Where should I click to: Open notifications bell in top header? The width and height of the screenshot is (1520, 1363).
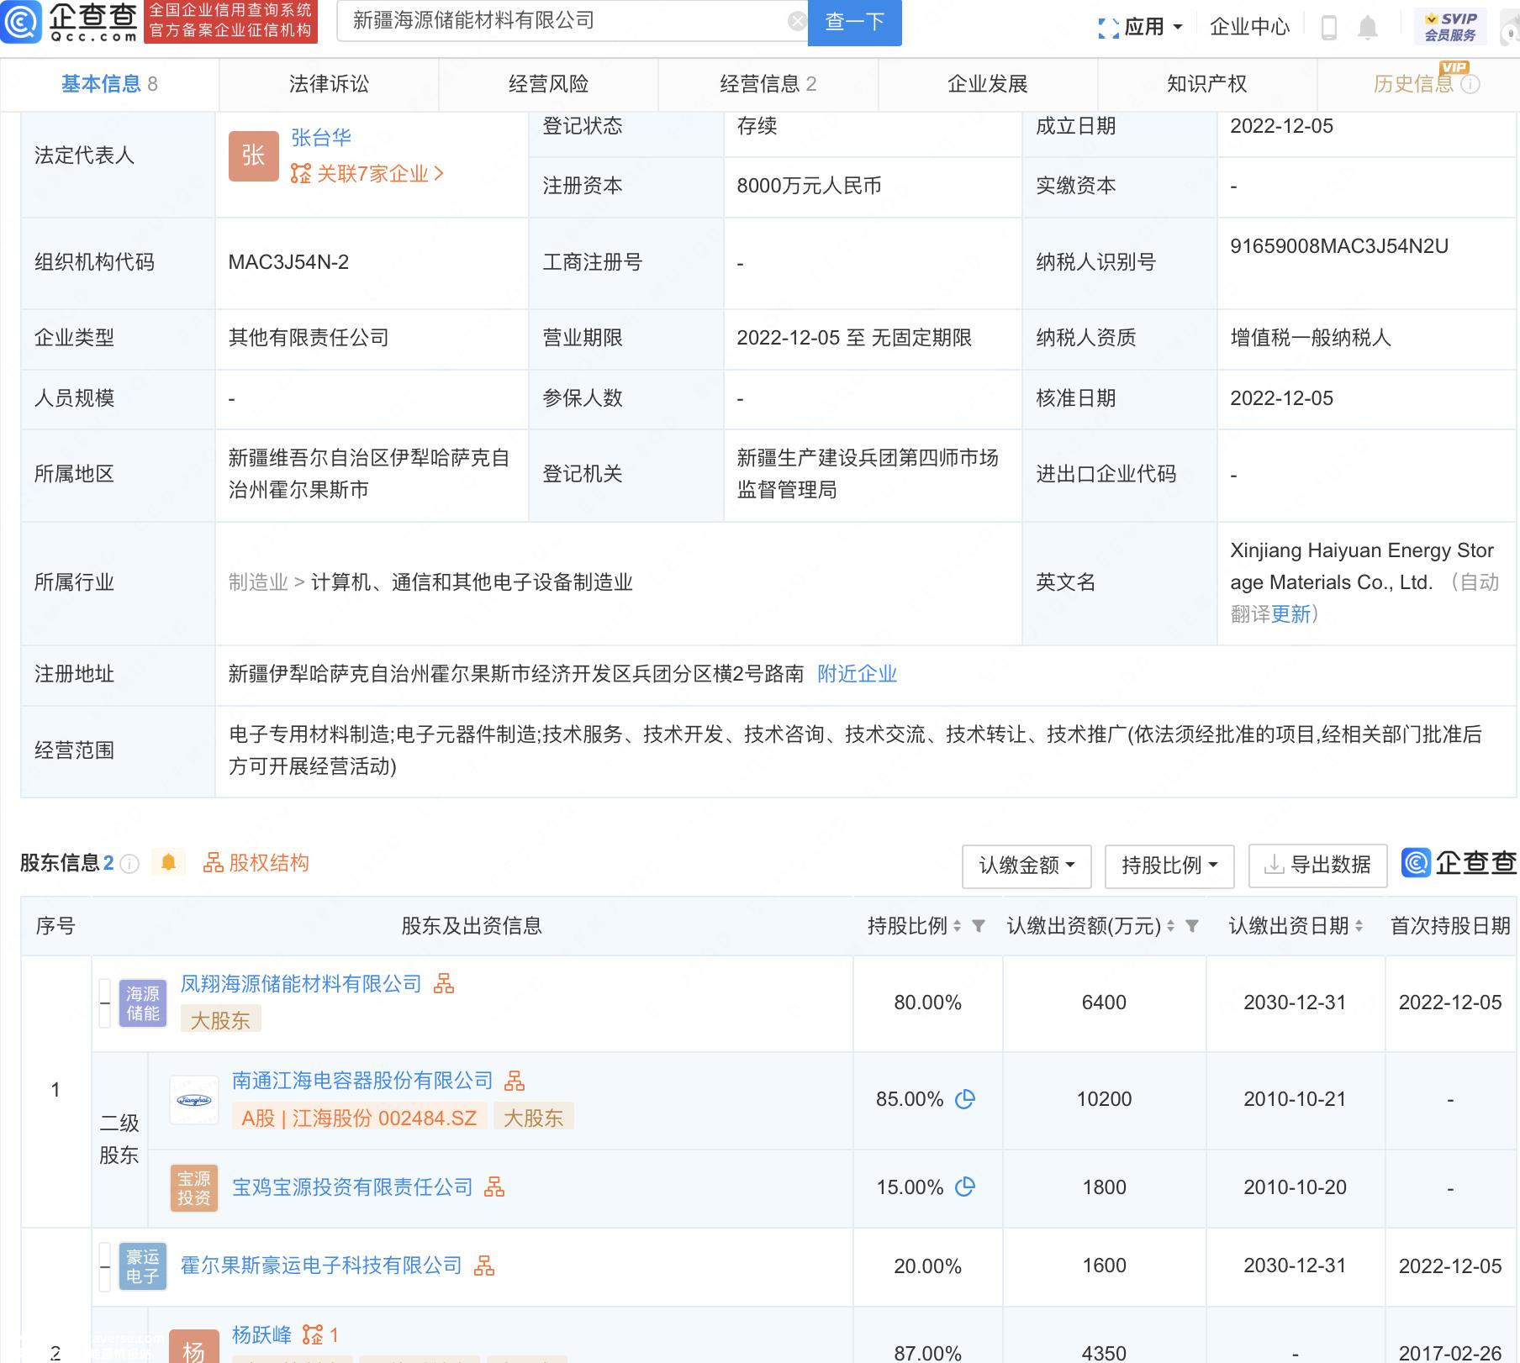tap(1368, 28)
